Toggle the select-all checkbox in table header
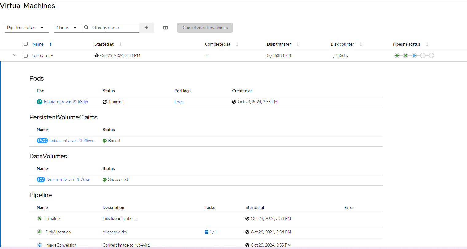This screenshot has width=467, height=249. pos(26,44)
